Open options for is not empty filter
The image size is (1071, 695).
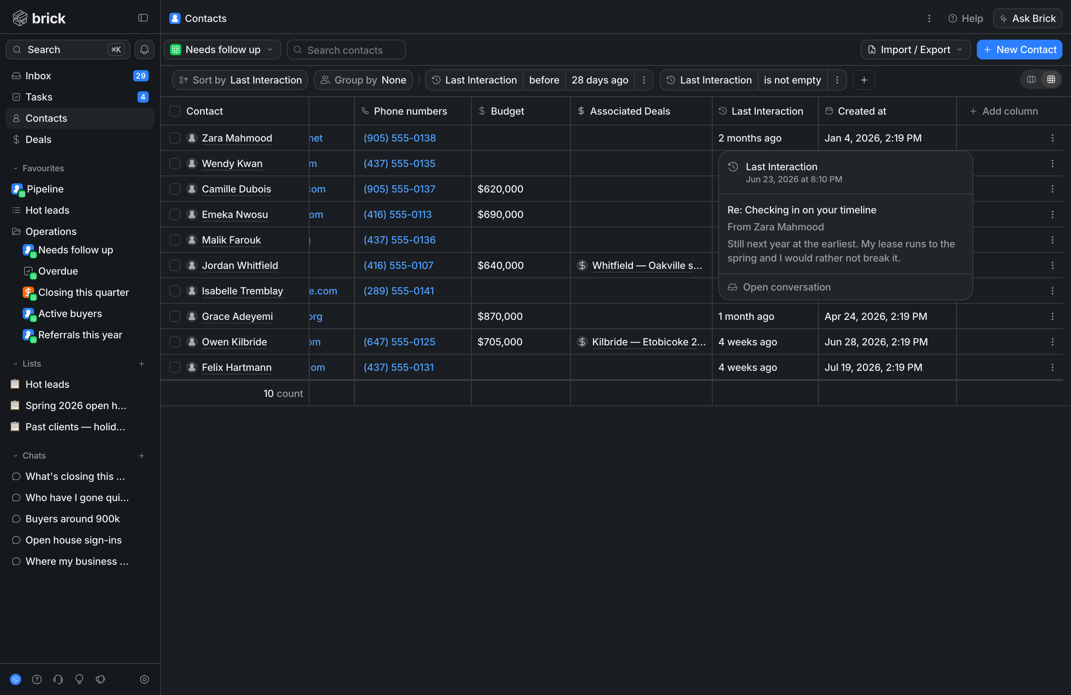click(837, 80)
